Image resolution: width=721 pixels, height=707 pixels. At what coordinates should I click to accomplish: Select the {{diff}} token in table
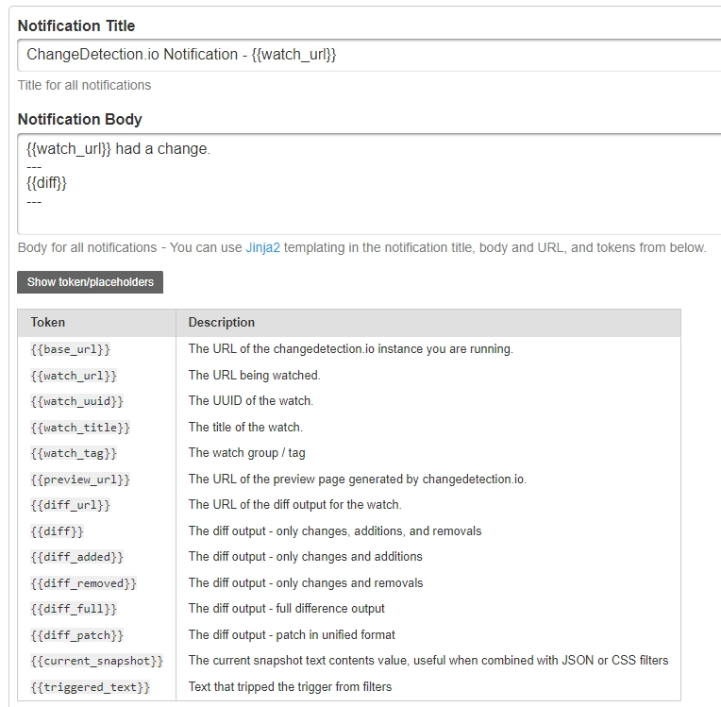pyautogui.click(x=57, y=531)
